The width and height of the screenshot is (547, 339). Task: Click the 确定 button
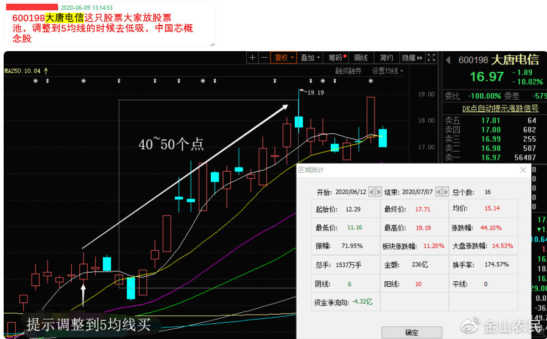pos(412,332)
